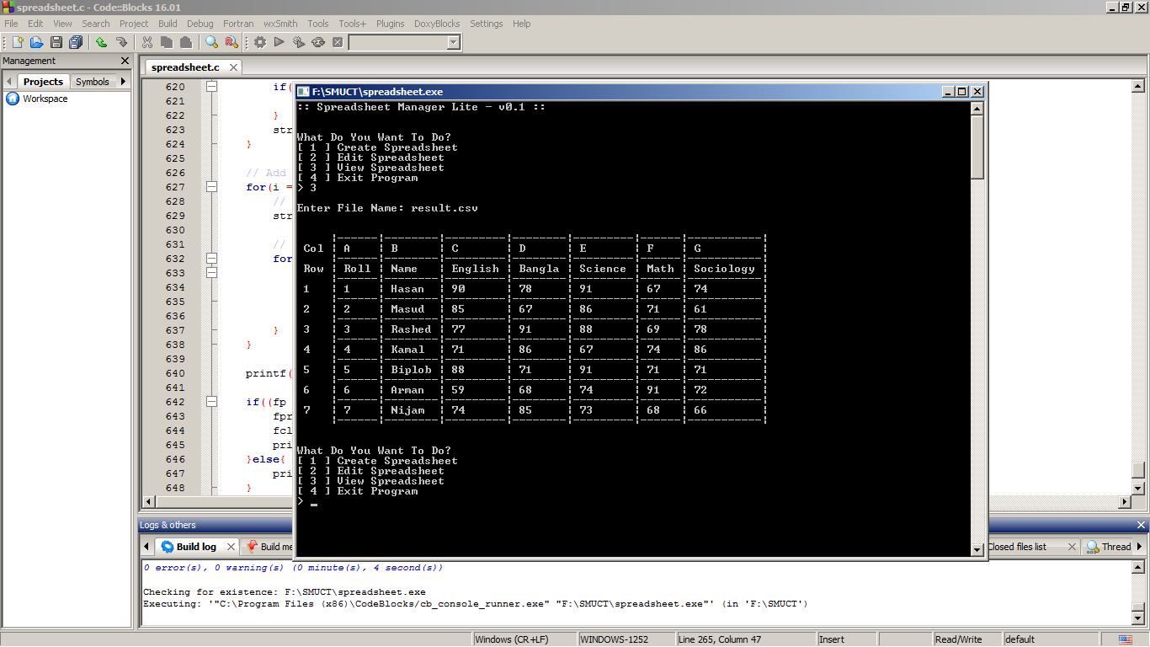1150x647 pixels.
Task: Collapse the code fold at line 620
Action: (x=212, y=87)
